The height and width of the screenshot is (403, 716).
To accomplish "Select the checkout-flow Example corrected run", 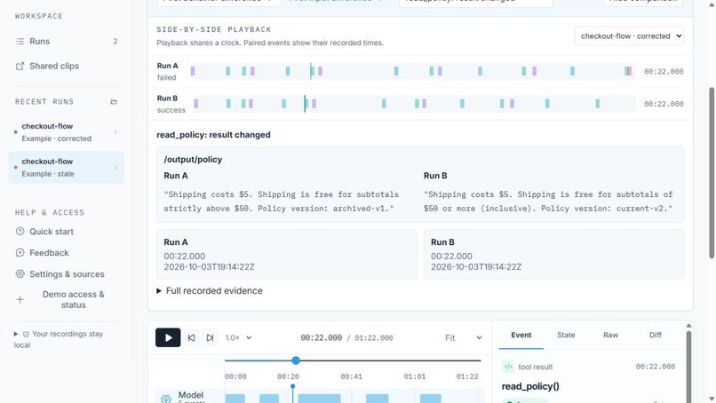I will [x=67, y=132].
